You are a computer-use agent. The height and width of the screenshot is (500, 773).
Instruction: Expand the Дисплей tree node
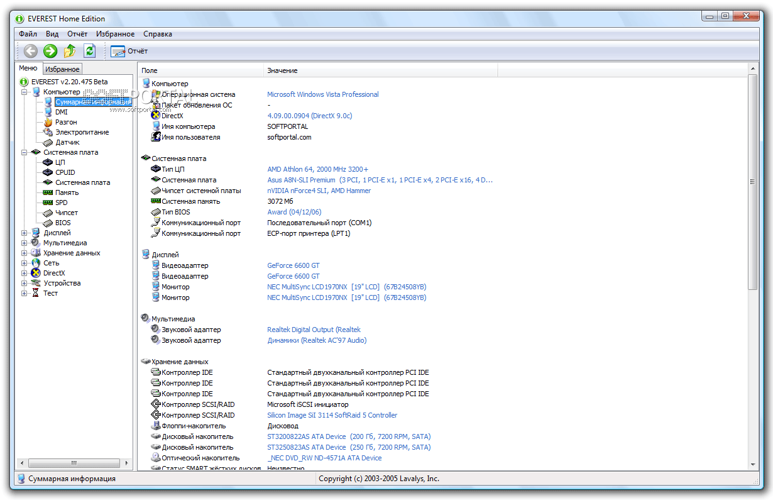(25, 233)
